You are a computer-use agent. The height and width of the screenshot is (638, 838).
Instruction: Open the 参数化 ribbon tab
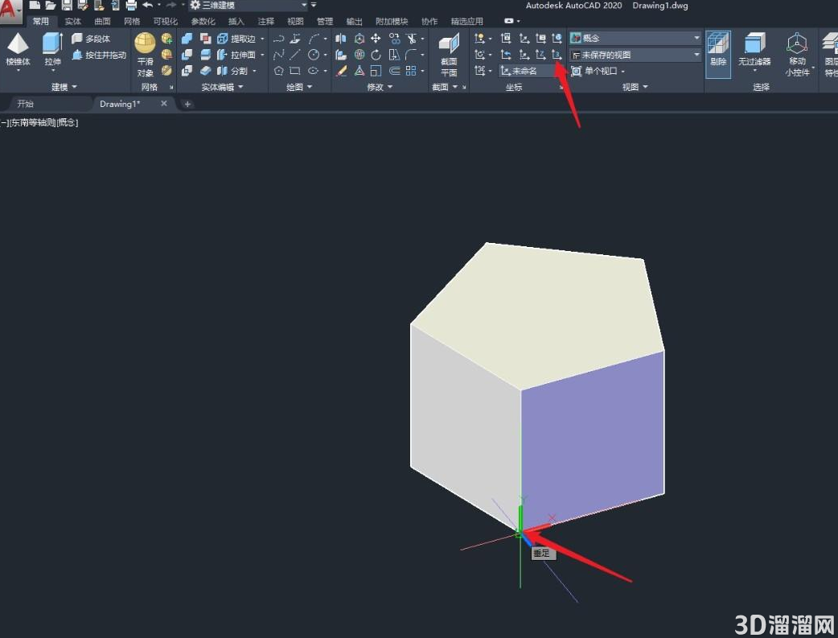[203, 22]
